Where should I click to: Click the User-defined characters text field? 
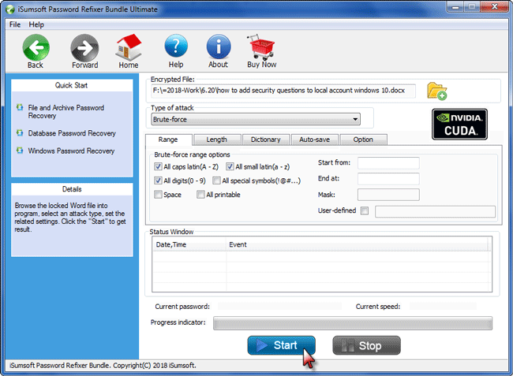(x=435, y=211)
